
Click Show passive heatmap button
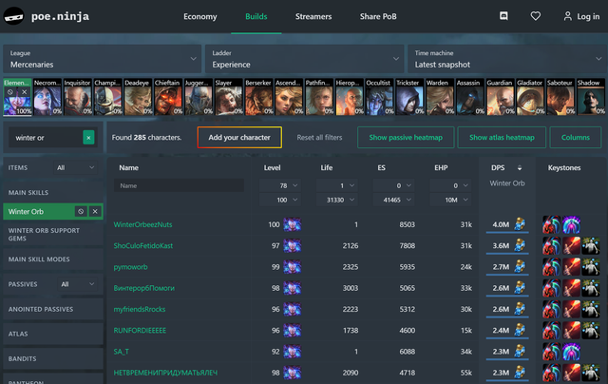coord(406,137)
